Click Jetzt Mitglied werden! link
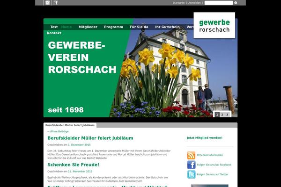281x187 pixels. 205,138
